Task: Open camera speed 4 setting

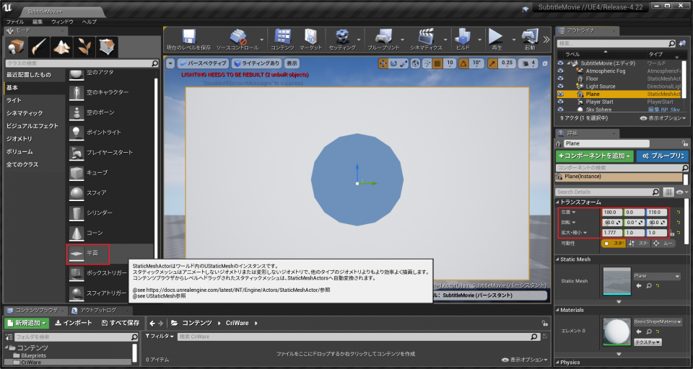Action: [x=528, y=63]
